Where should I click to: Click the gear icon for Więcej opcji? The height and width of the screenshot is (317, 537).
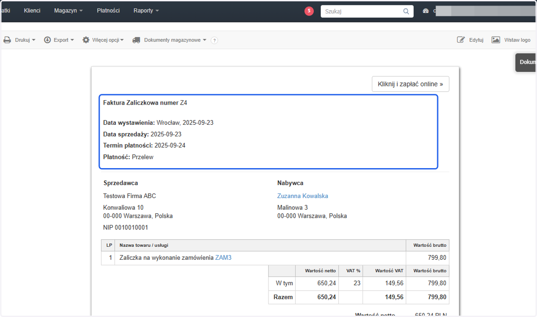point(86,40)
